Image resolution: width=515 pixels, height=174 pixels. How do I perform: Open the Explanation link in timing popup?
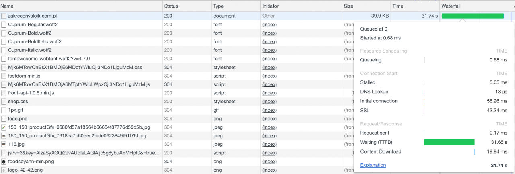pos(373,165)
